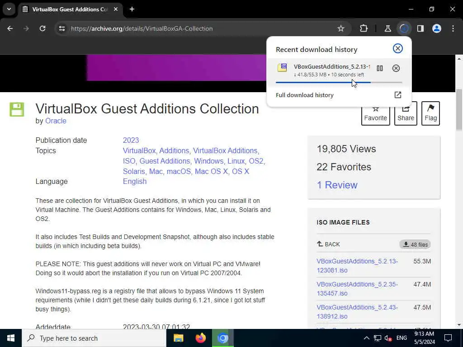This screenshot has width=463, height=347.
Task: Open the Additions topic link
Action: (174, 150)
